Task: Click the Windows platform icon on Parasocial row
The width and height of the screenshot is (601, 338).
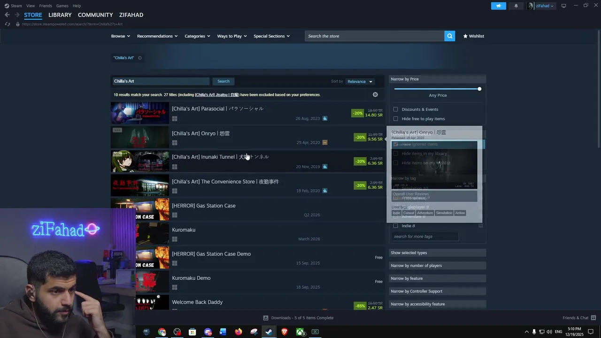Action: (175, 119)
